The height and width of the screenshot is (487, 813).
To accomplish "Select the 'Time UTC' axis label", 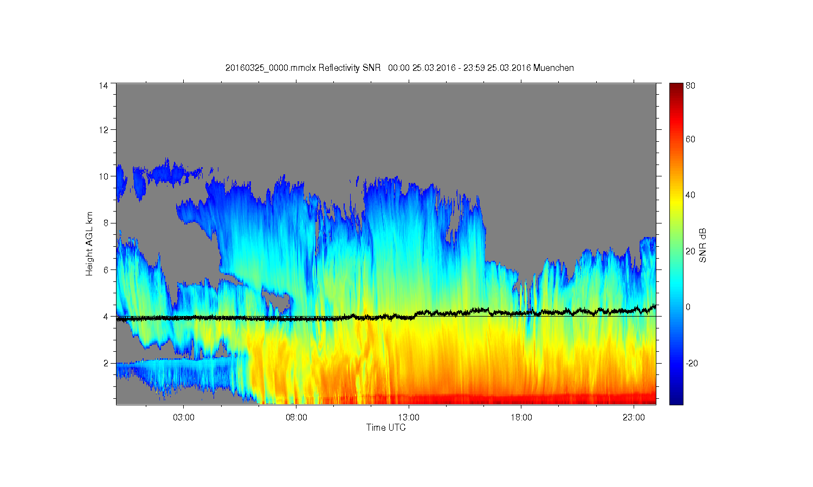I will tap(386, 427).
